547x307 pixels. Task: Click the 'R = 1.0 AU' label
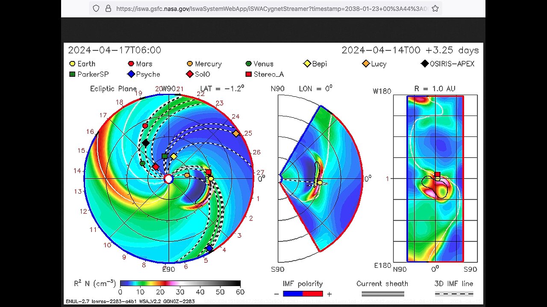coord(435,89)
